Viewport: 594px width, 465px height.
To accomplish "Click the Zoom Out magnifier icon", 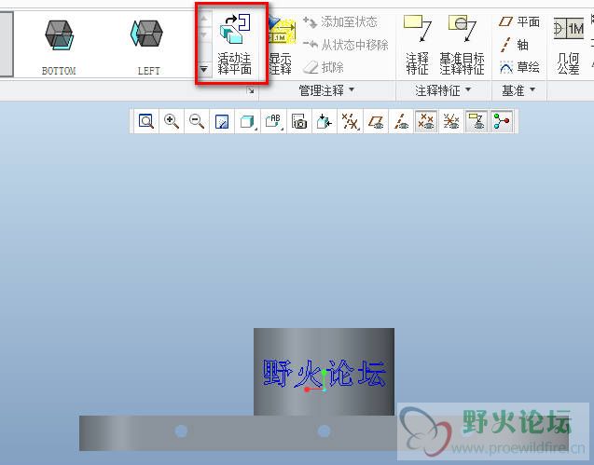I will coord(197,121).
